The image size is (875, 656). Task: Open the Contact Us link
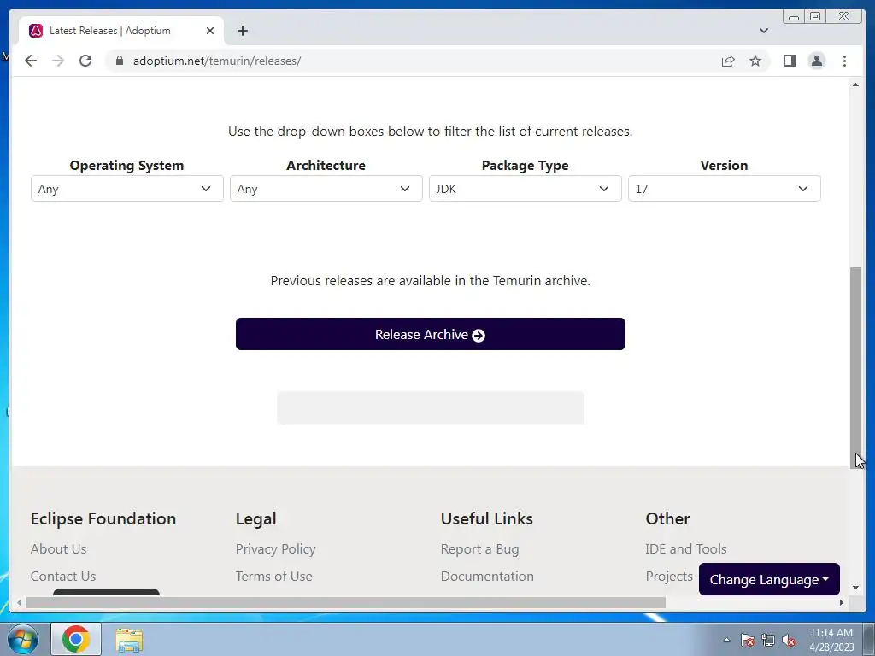(x=63, y=577)
